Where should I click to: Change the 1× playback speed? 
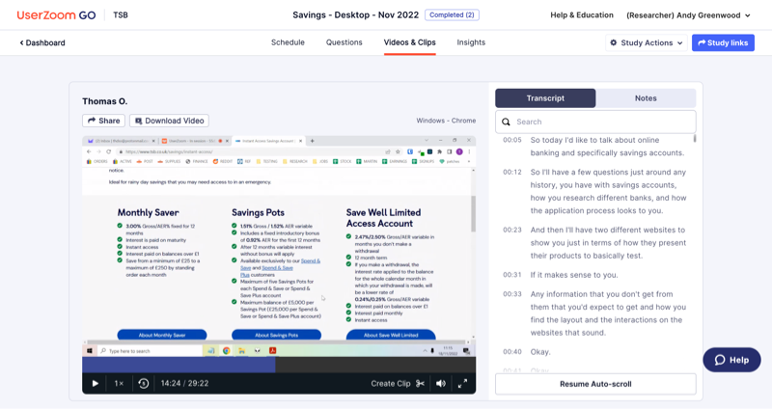pos(119,383)
